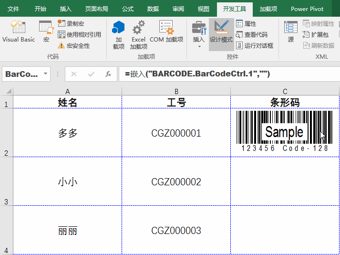Select the 工号 header cell
Screen dimensions: 340x255
(x=176, y=102)
